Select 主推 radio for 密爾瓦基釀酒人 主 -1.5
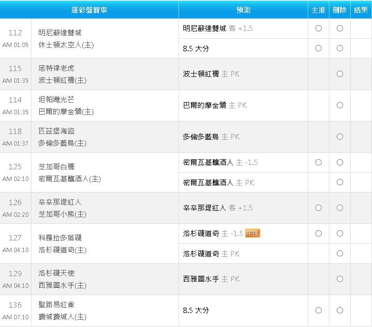This screenshot has width=372, height=327. (318, 163)
